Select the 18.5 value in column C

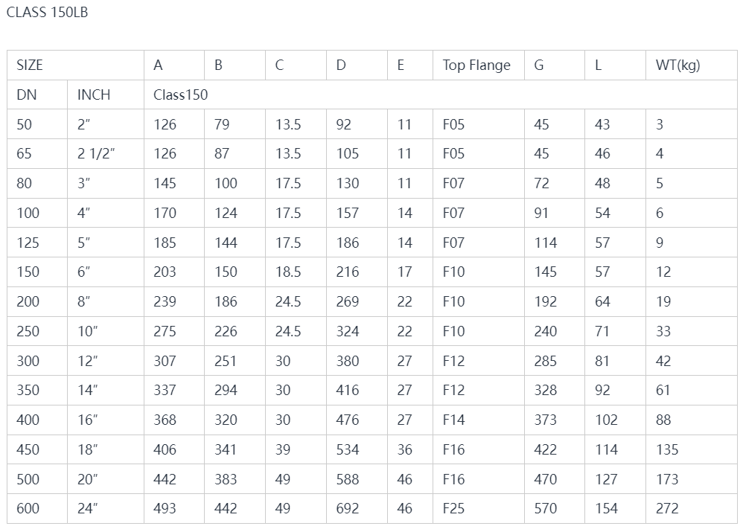click(x=296, y=272)
